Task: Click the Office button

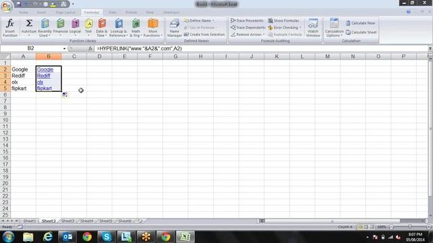Action: tap(6, 6)
